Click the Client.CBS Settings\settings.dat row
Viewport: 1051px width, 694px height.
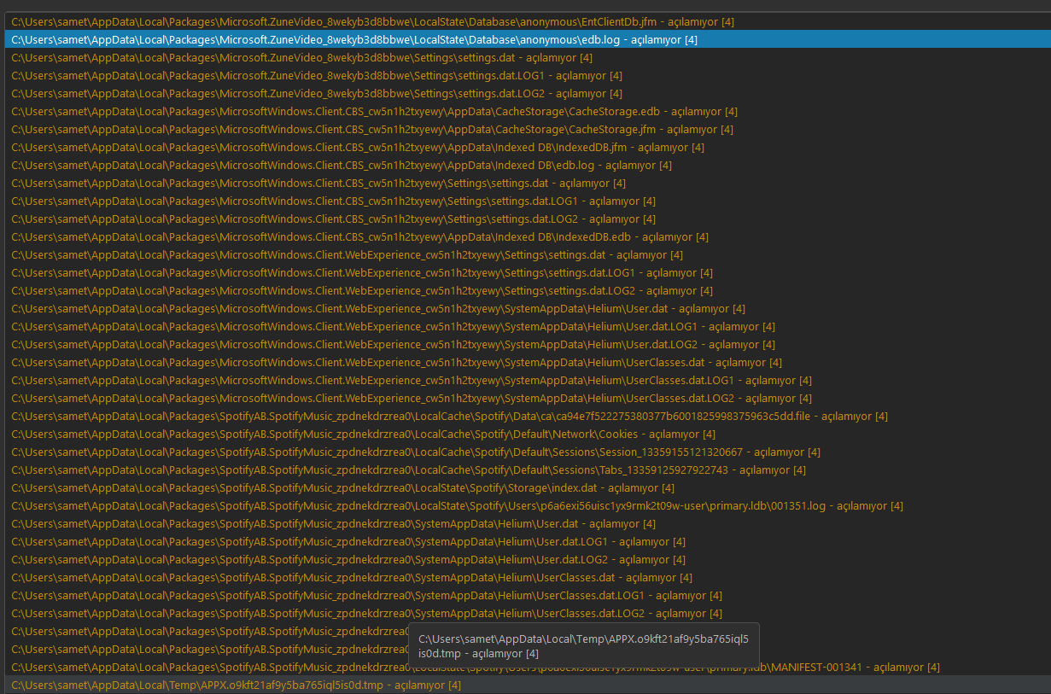pyautogui.click(x=527, y=183)
